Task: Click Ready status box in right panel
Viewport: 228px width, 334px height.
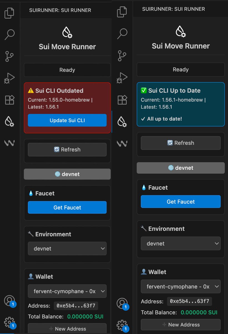Action: coord(181,69)
